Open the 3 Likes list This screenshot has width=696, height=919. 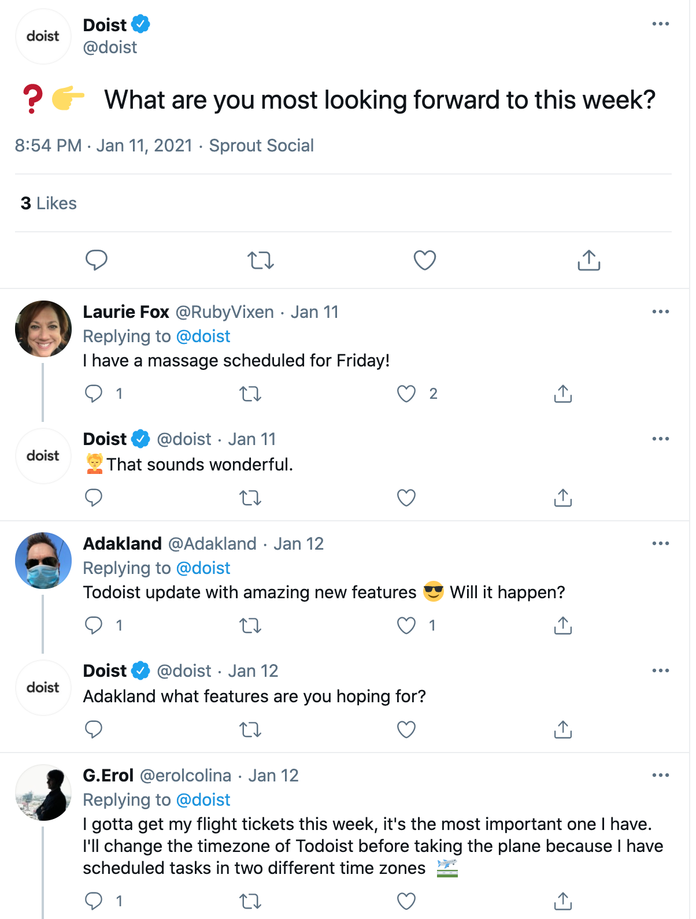[49, 203]
